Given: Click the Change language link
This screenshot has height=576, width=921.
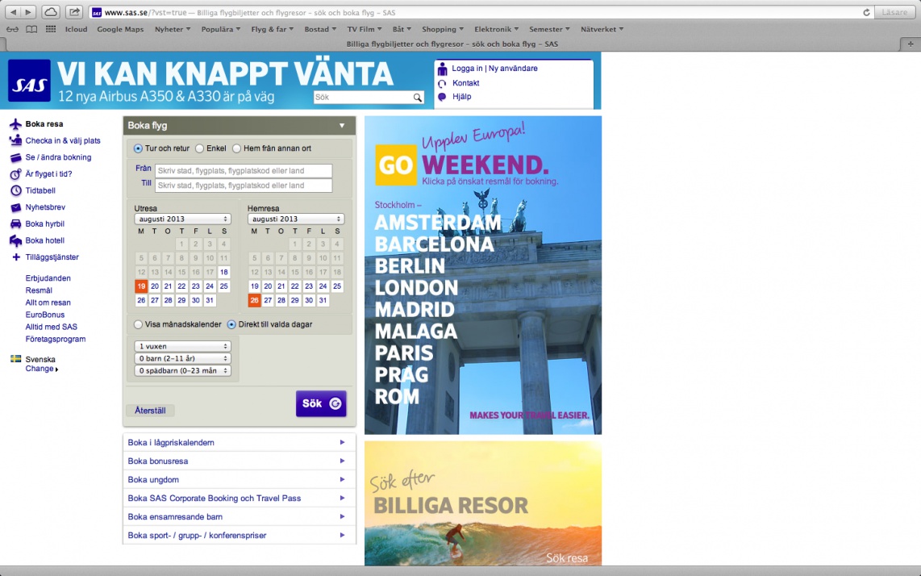Looking at the screenshot, I should point(41,369).
